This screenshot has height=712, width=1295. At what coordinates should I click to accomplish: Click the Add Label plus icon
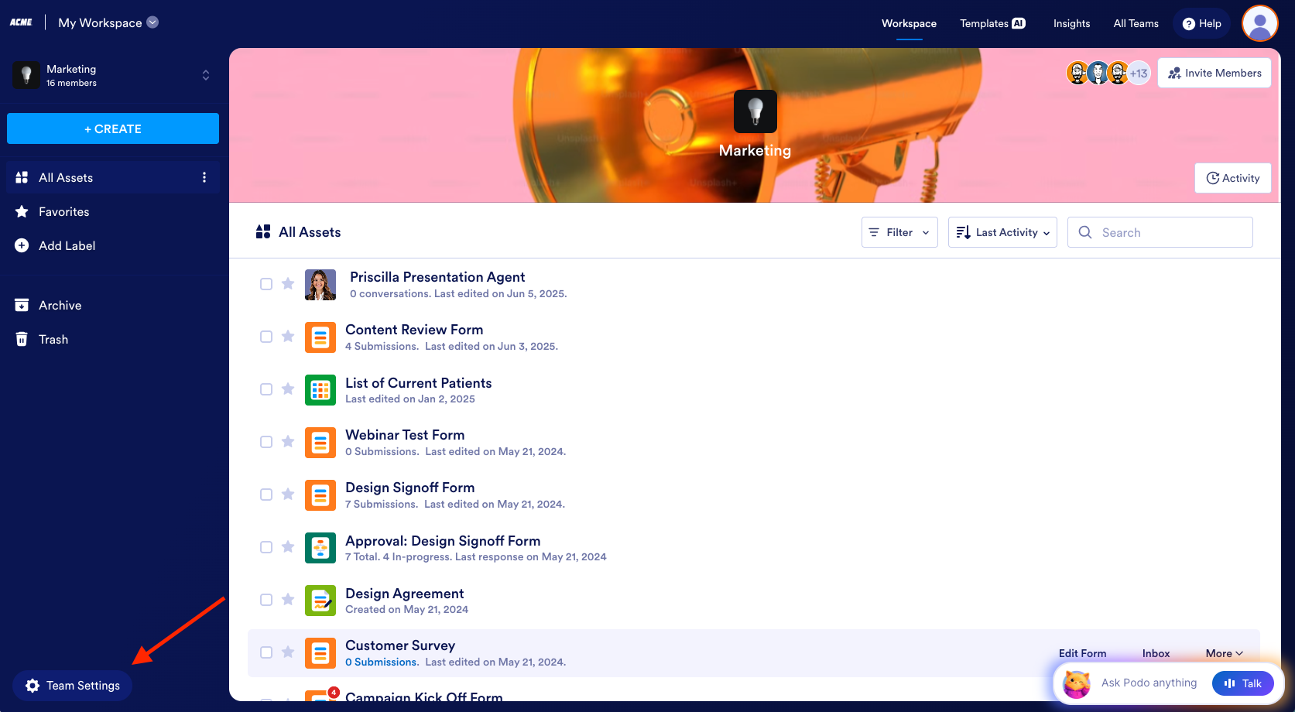coord(22,245)
